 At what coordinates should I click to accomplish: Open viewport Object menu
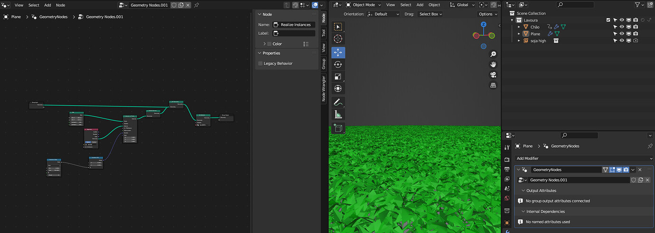[x=434, y=5]
